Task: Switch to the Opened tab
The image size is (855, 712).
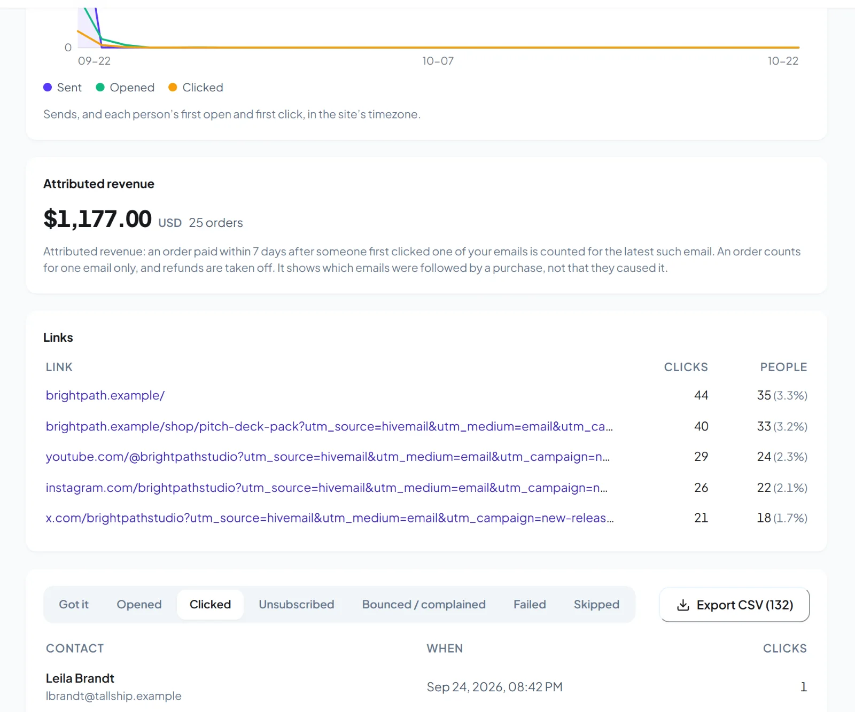Action: 139,605
